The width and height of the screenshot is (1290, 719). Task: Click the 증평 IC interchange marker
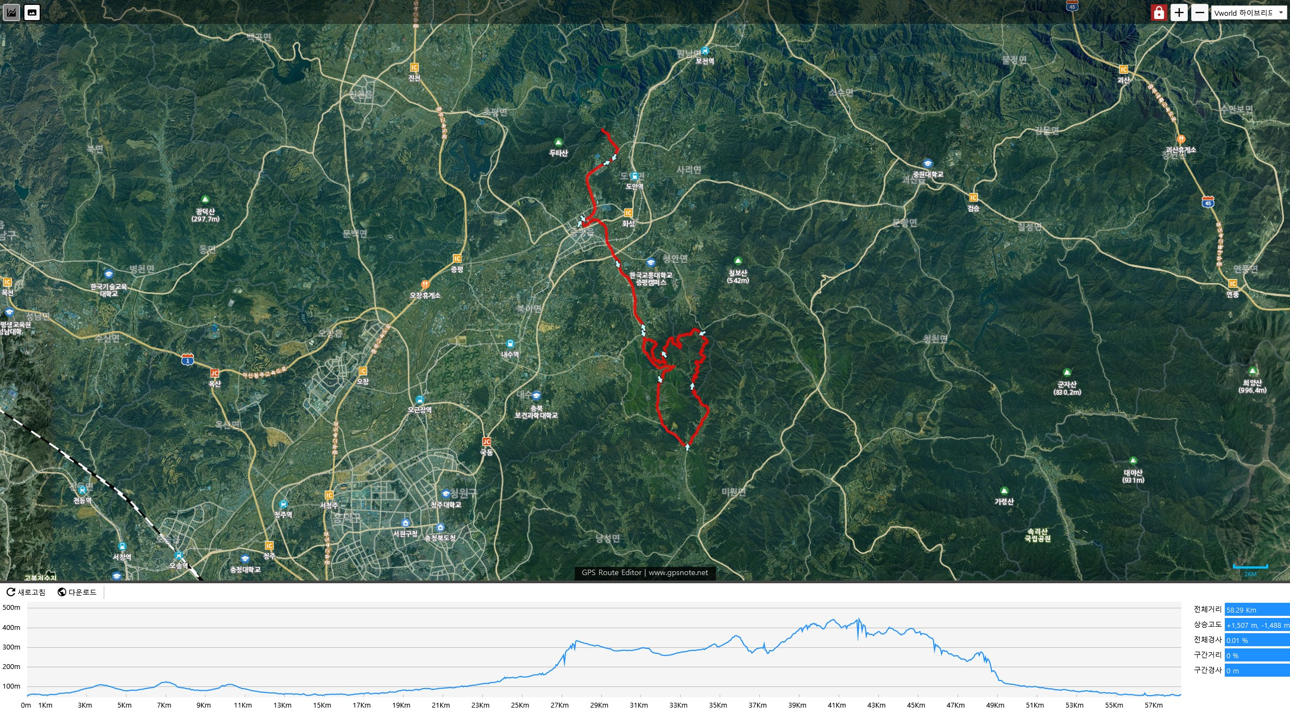pos(457,258)
